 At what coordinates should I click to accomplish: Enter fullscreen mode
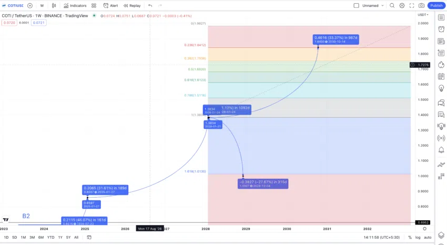(412, 5)
